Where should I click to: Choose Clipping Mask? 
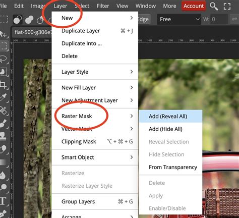pos(95,141)
